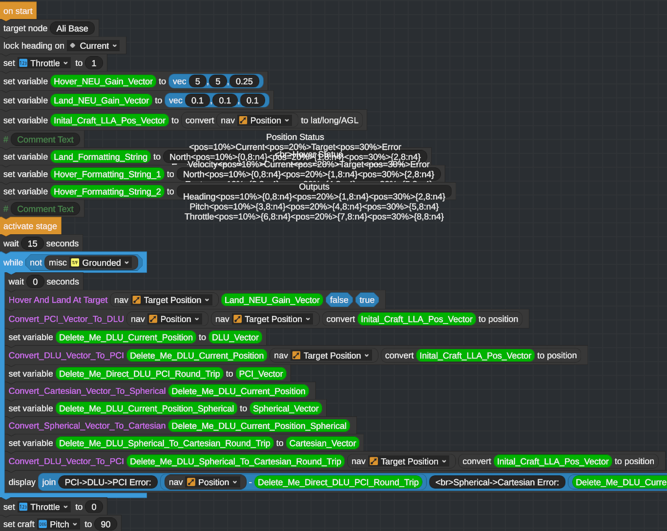Viewport: 667px width, 531px height.
Task: Click the Convert_Cartesian_Vector_To_Spherical instruction label
Action: (x=87, y=391)
